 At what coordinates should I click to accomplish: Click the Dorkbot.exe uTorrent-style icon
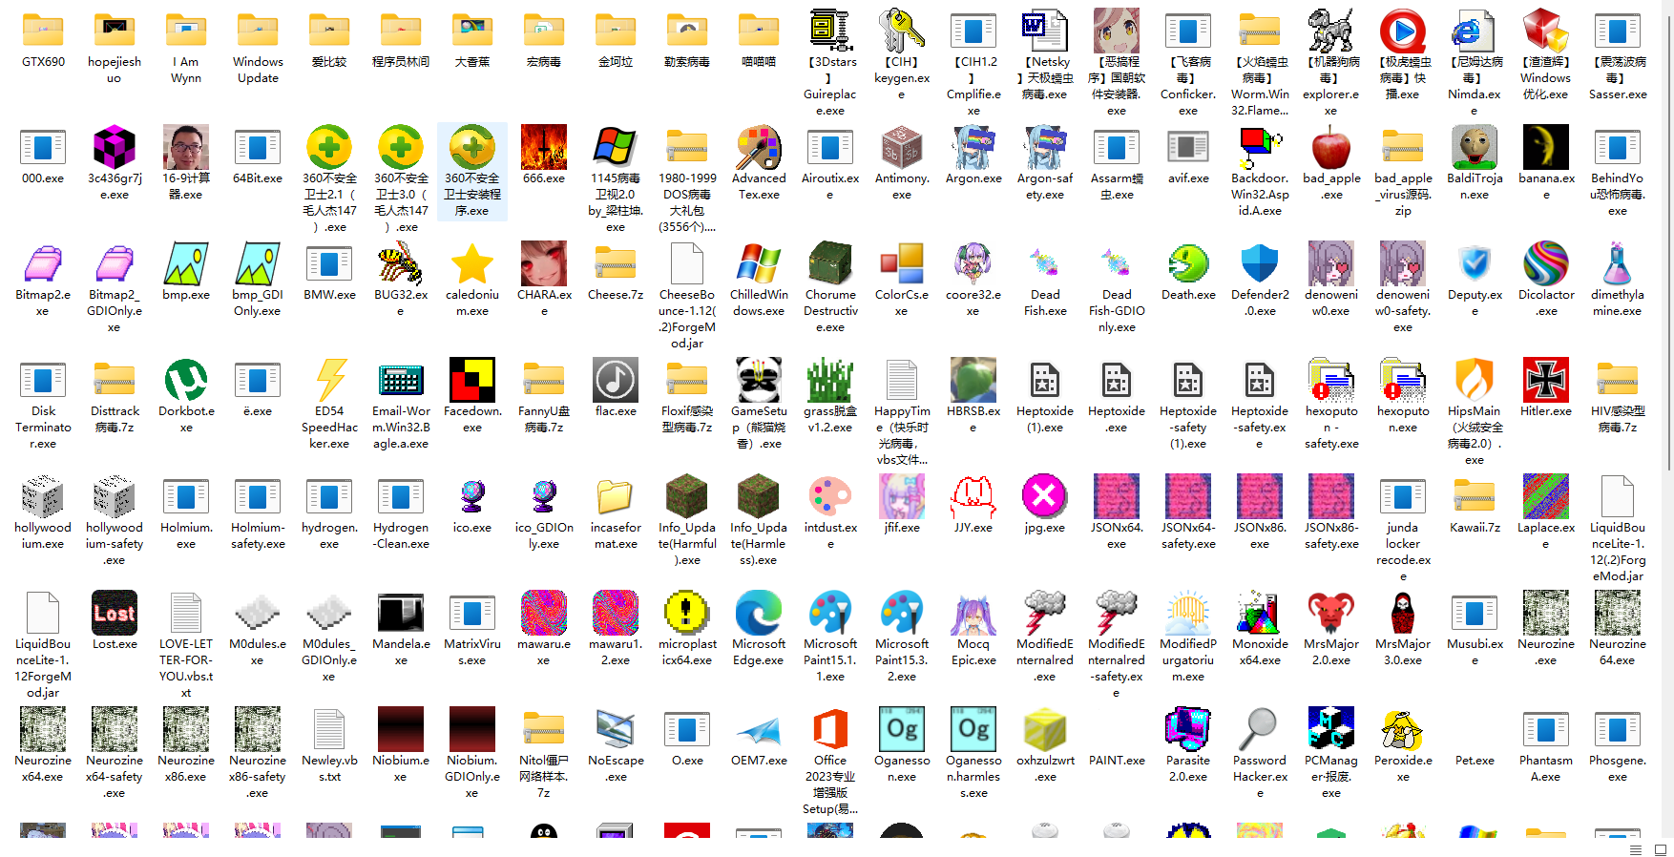point(186,380)
